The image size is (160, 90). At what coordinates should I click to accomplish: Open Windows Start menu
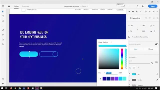2,88
